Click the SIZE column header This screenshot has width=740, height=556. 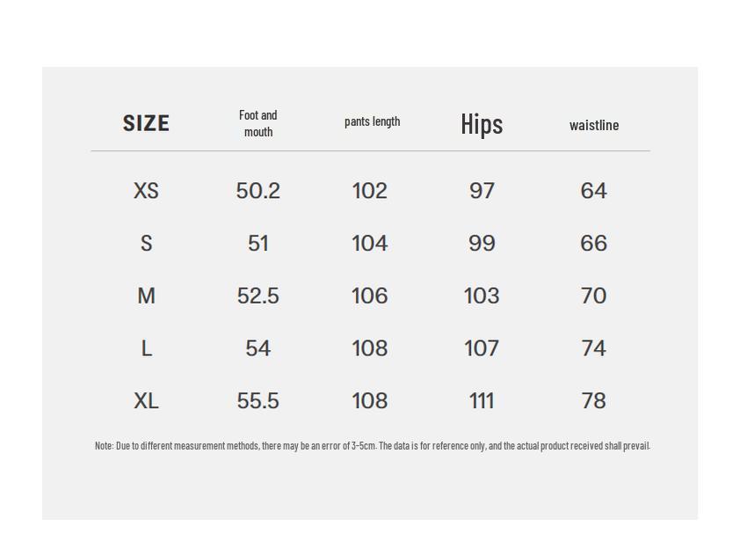[146, 123]
